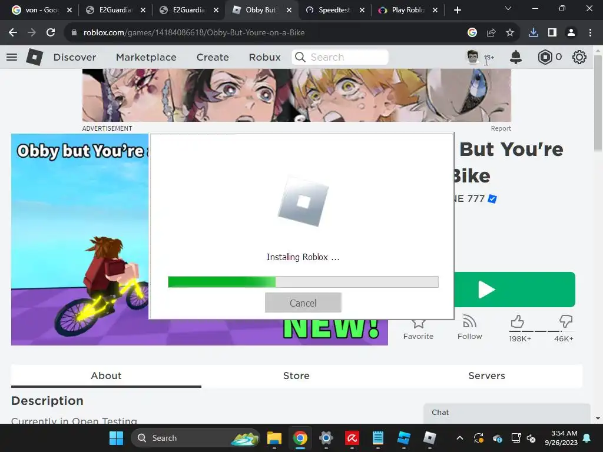Reload the browser page
Viewport: 603px width, 452px height.
click(51, 33)
